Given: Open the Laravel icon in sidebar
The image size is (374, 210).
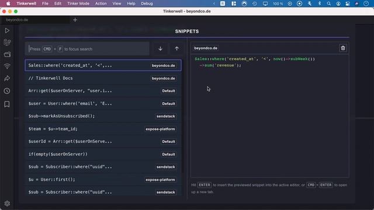Looking at the screenshot, I should coord(7,43).
